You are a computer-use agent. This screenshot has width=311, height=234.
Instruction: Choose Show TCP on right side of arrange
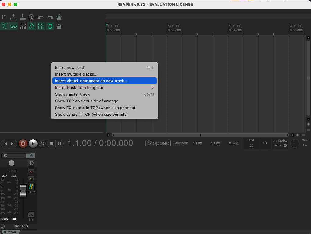[x=105, y=101]
